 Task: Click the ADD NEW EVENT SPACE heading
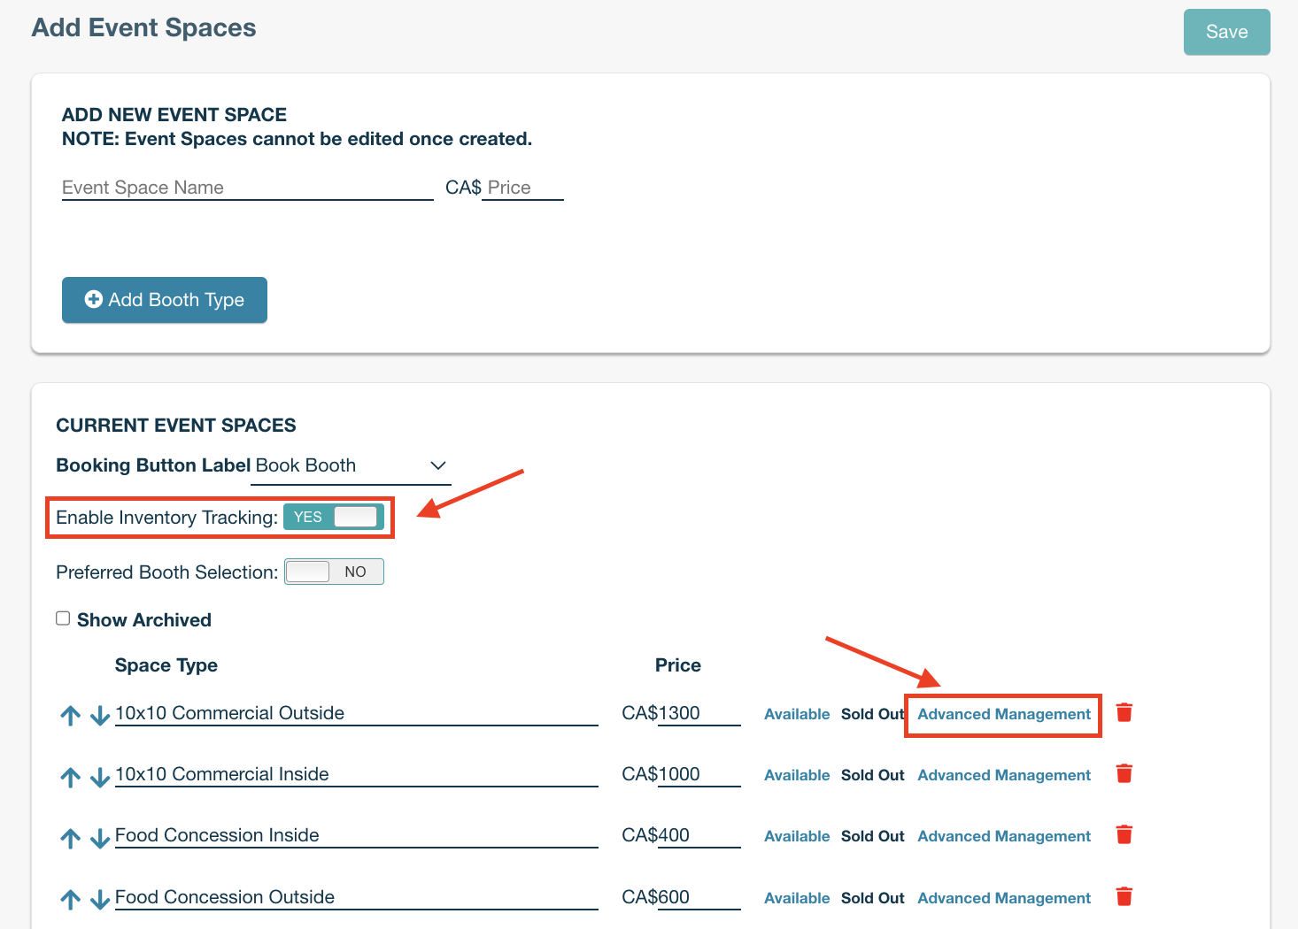(x=174, y=115)
